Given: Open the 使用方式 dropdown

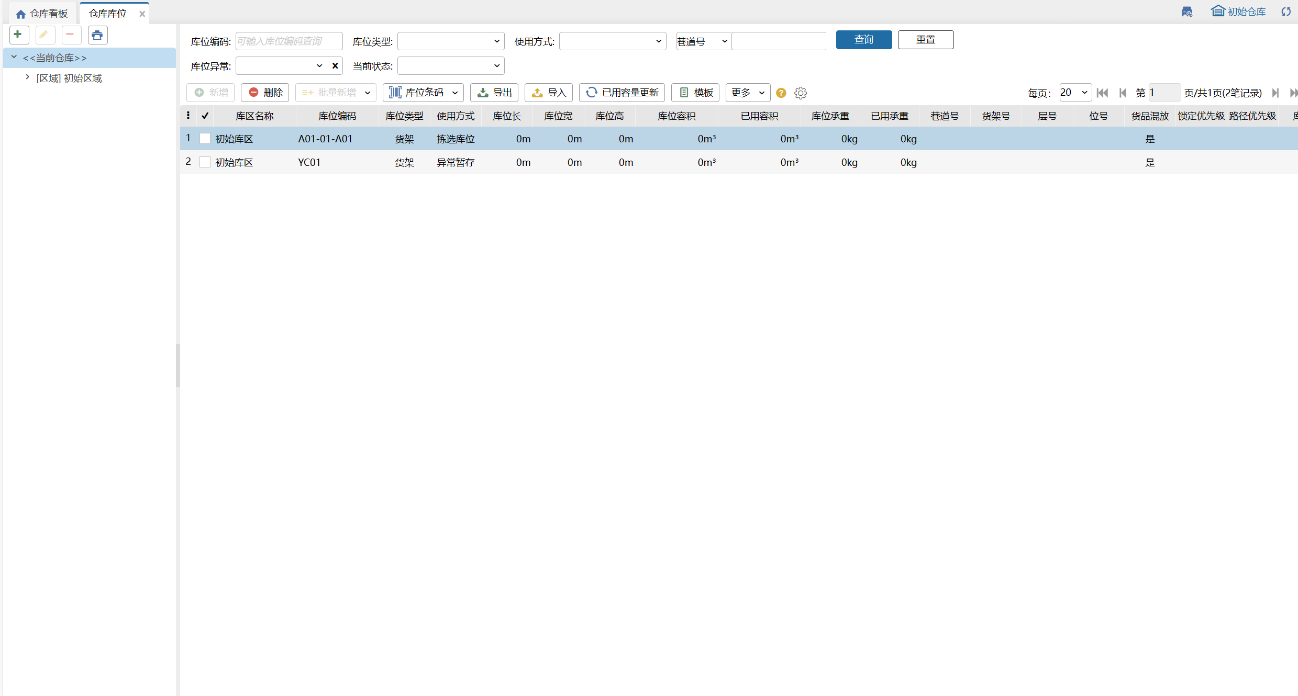Looking at the screenshot, I should 613,41.
